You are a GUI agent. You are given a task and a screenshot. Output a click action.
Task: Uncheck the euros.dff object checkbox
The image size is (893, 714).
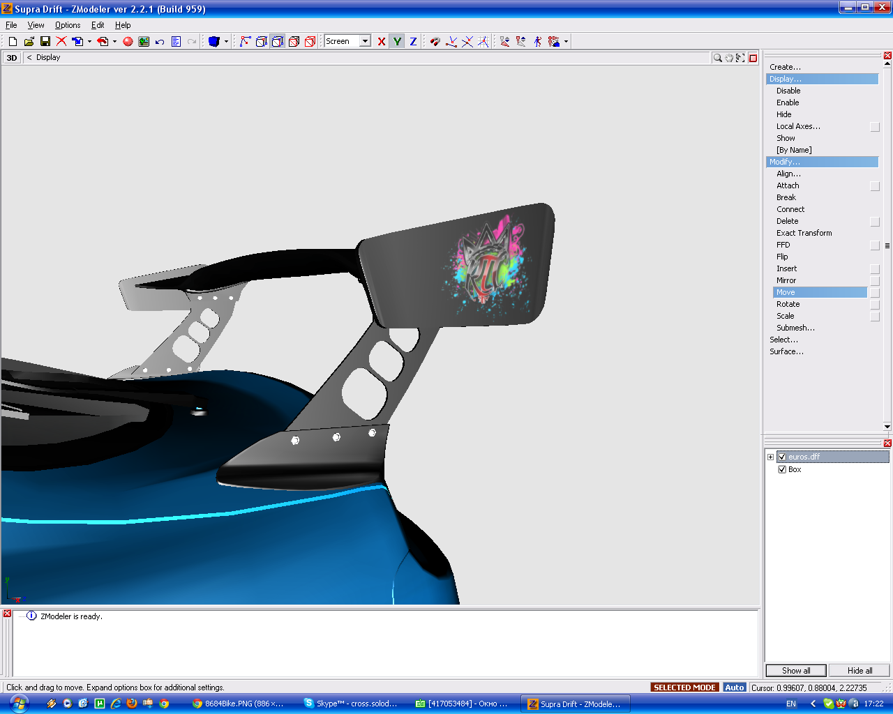pyautogui.click(x=782, y=457)
